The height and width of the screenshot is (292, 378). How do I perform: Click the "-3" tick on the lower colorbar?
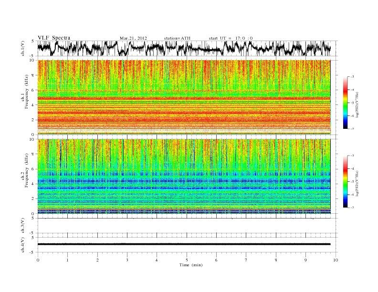pos(352,156)
